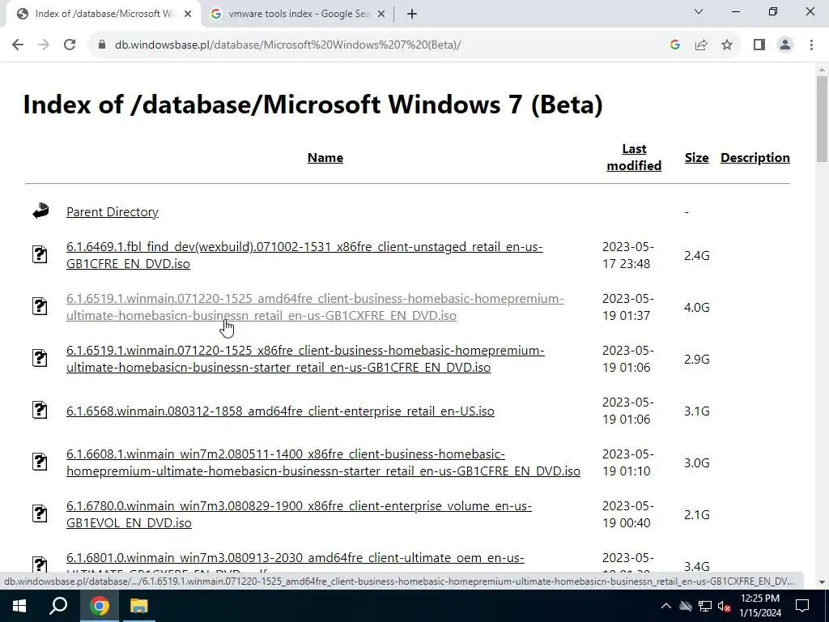
Task: Click the Share this page icon
Action: click(x=701, y=45)
